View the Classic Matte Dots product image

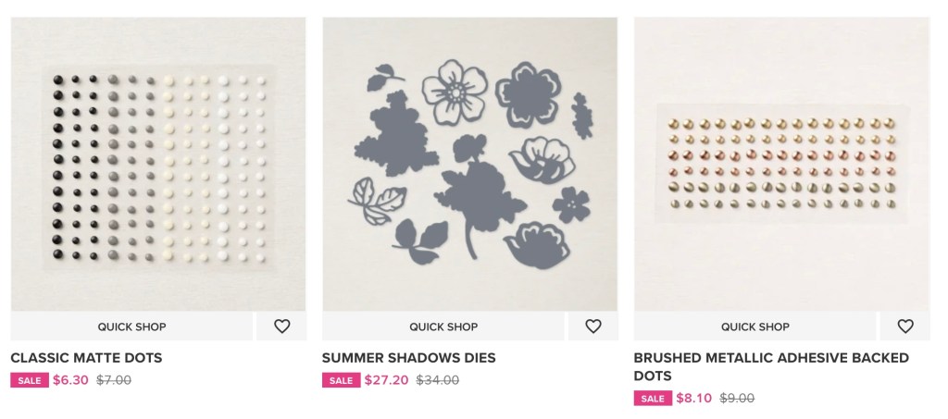pos(158,164)
